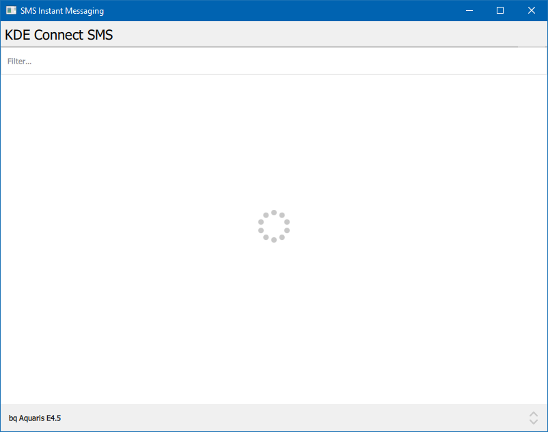
Task: Click the down chevron on the device selector
Action: [x=533, y=421]
